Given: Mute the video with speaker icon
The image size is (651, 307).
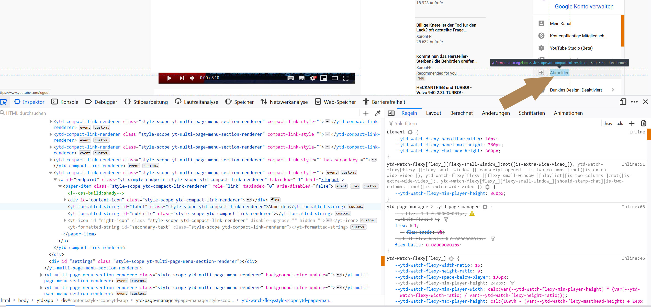Looking at the screenshot, I should pos(192,78).
